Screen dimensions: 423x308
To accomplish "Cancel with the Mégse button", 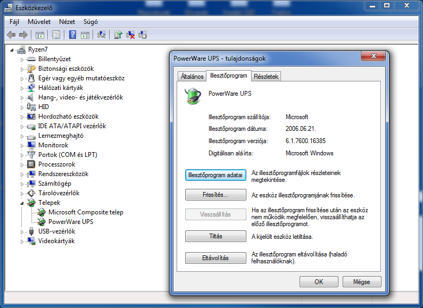I will pyautogui.click(x=362, y=282).
